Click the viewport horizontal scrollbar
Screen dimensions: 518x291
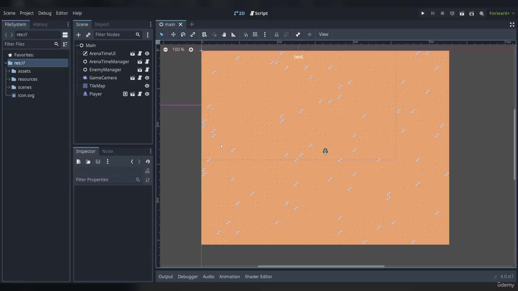(321, 266)
